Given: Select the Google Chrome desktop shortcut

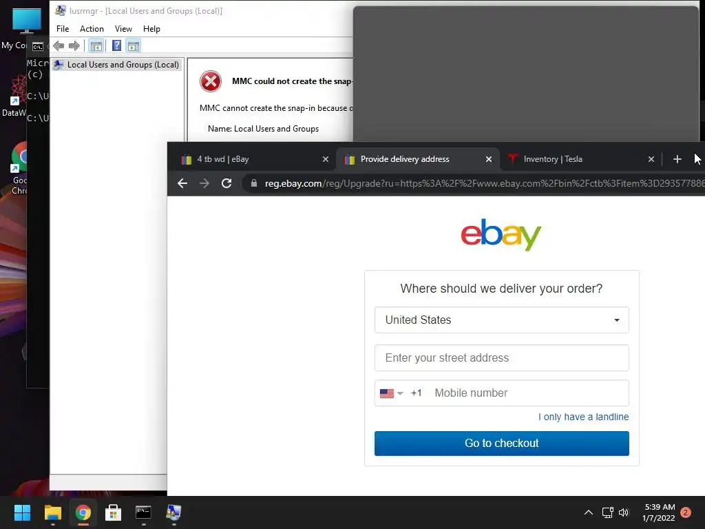Looking at the screenshot, I should (x=19, y=169).
